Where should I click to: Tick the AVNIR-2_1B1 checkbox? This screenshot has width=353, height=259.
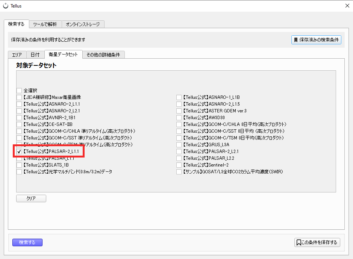click(x=19, y=118)
